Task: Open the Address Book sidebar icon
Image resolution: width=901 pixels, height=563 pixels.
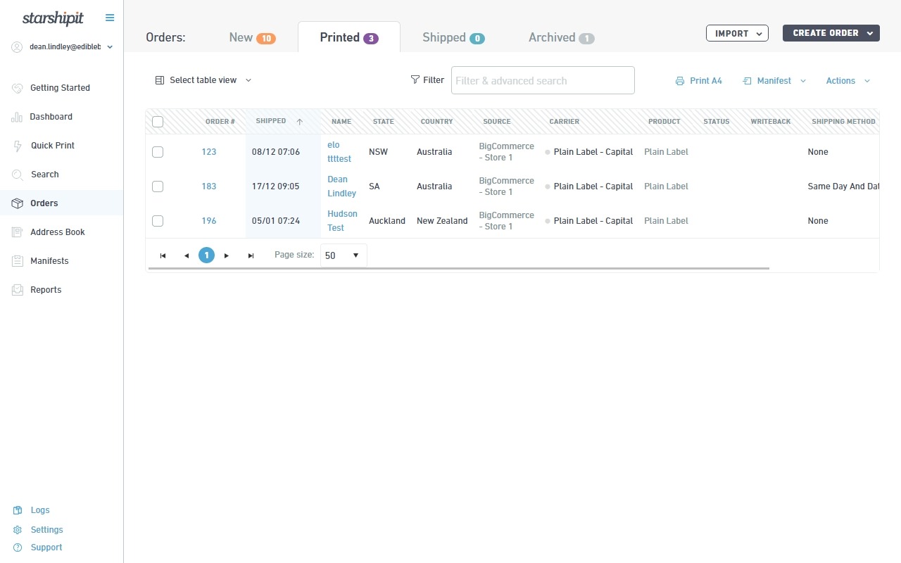Action: point(18,232)
